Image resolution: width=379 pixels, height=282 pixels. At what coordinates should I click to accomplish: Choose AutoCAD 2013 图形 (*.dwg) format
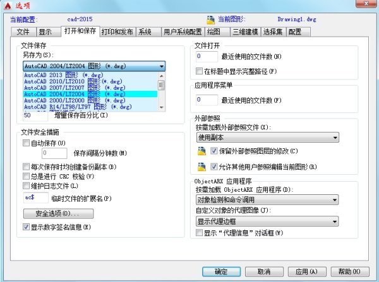click(90, 75)
